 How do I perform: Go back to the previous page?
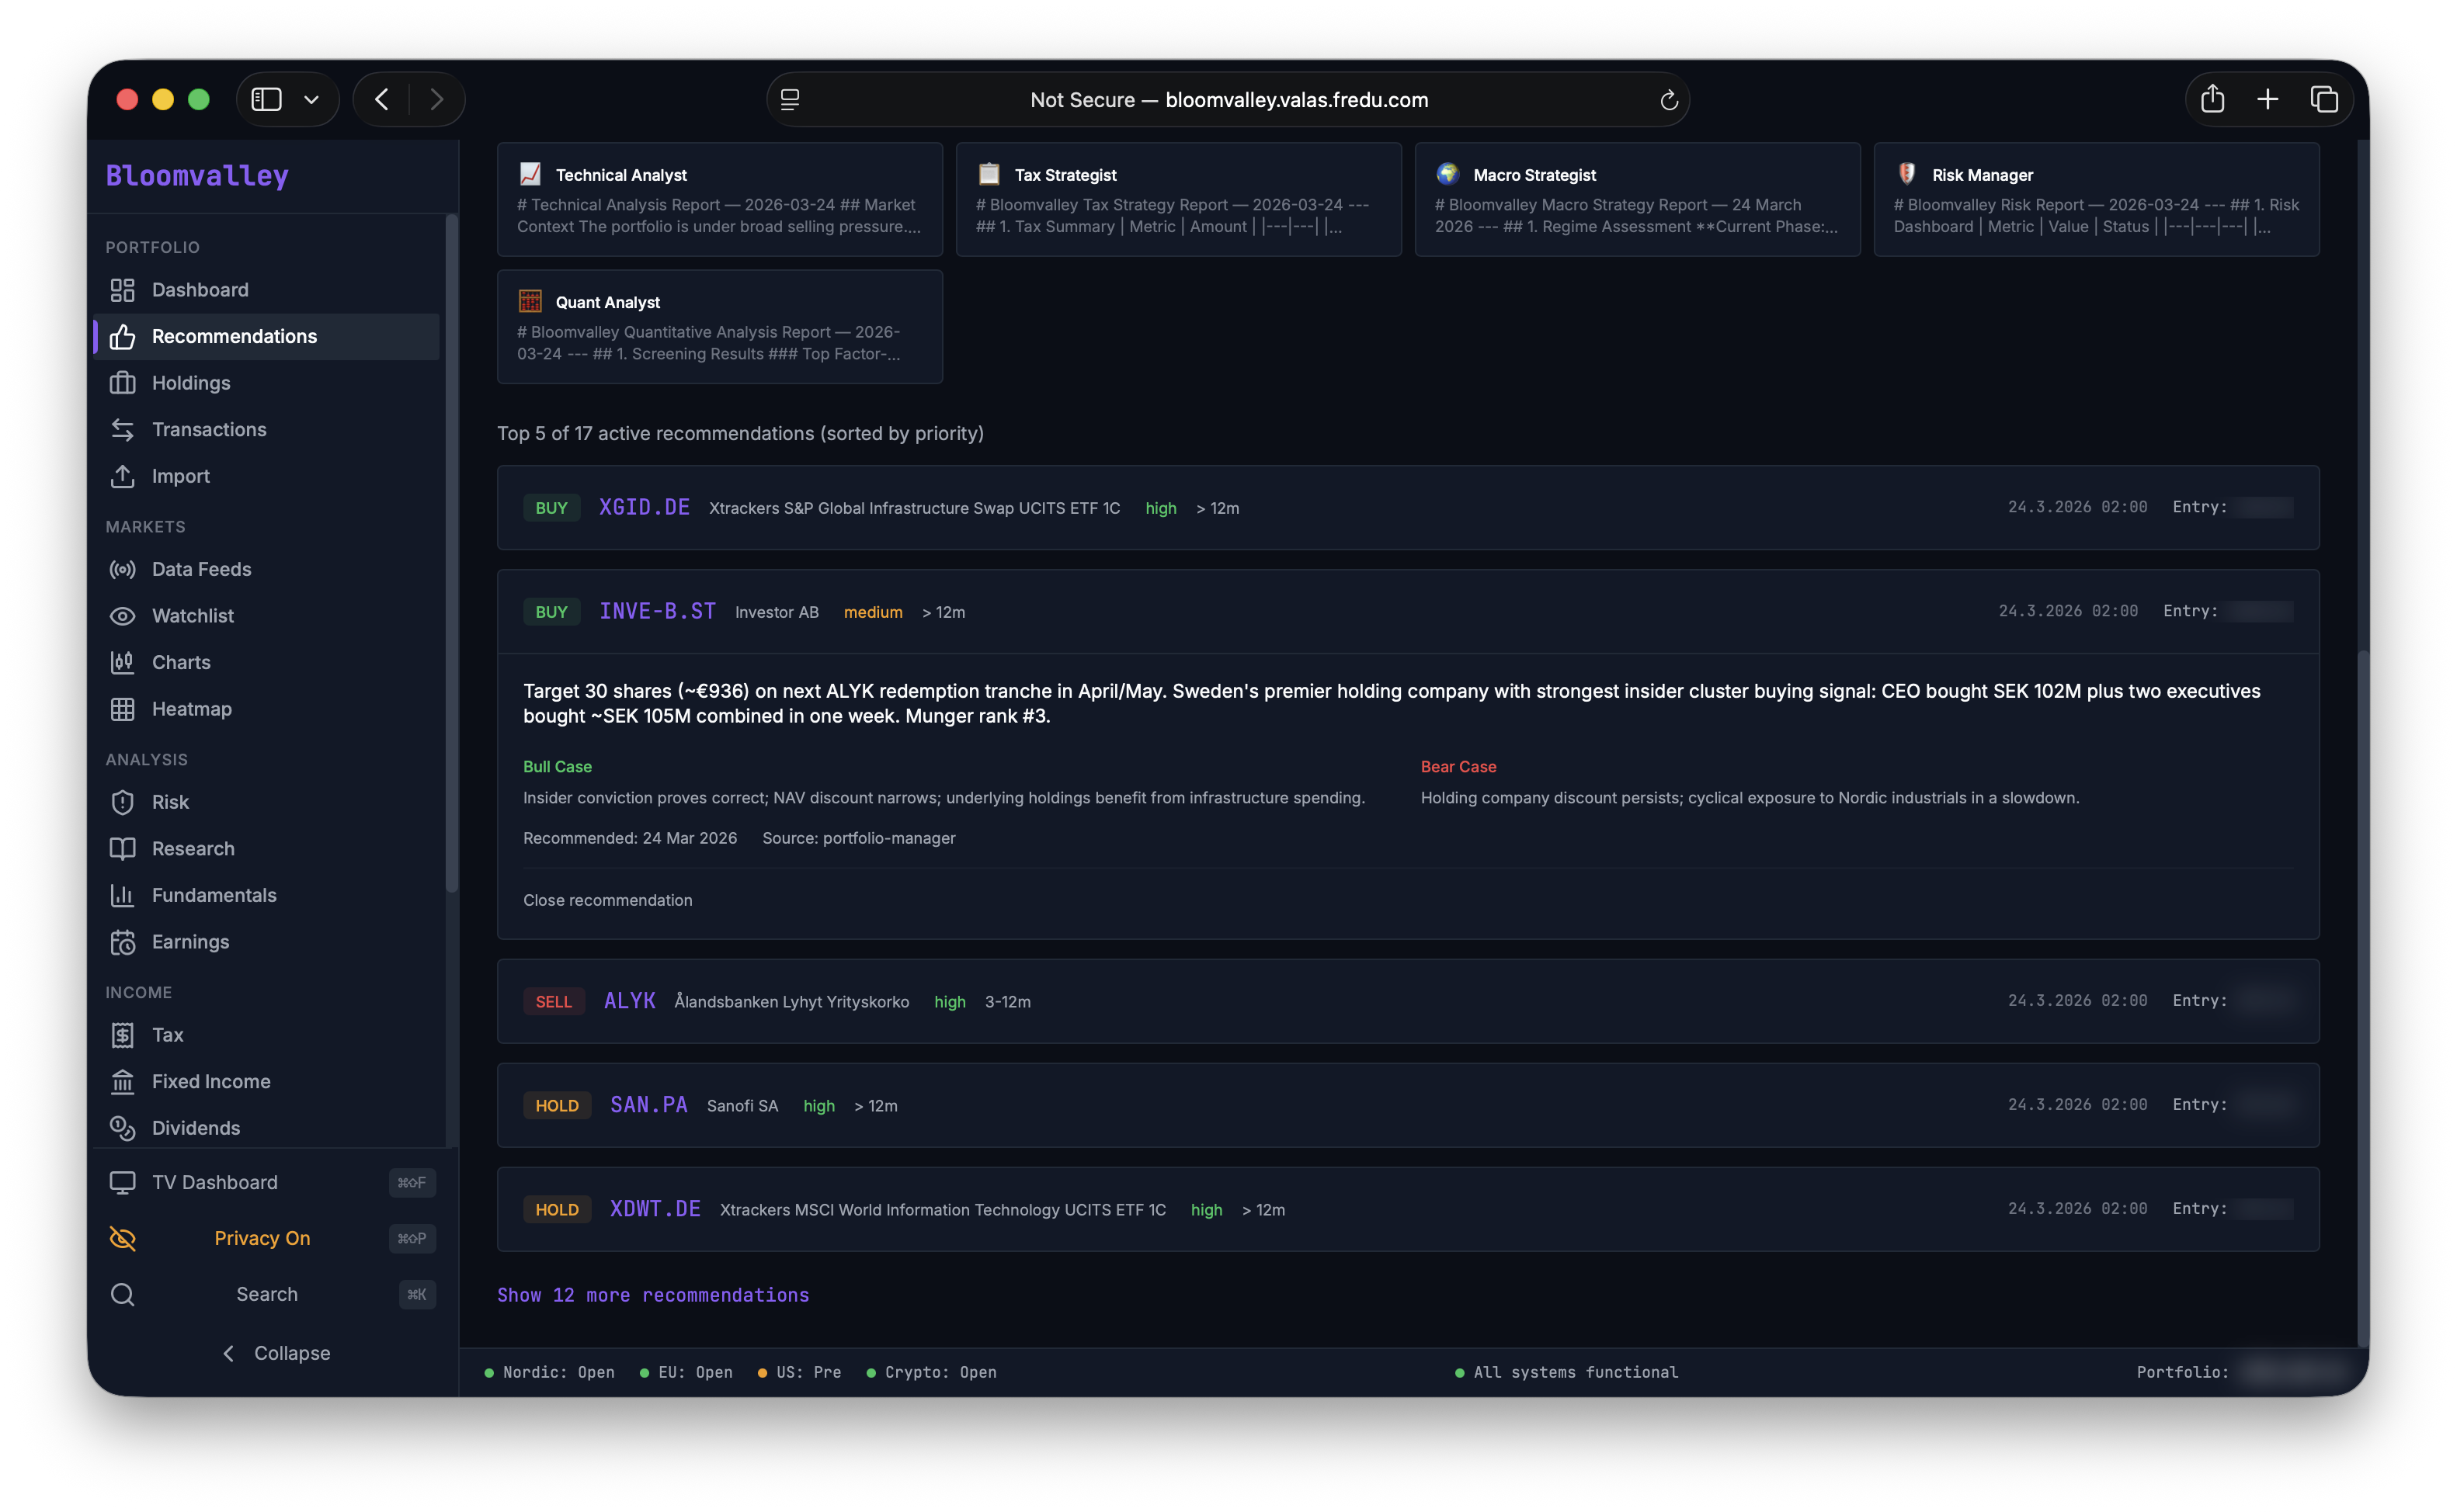coord(381,99)
